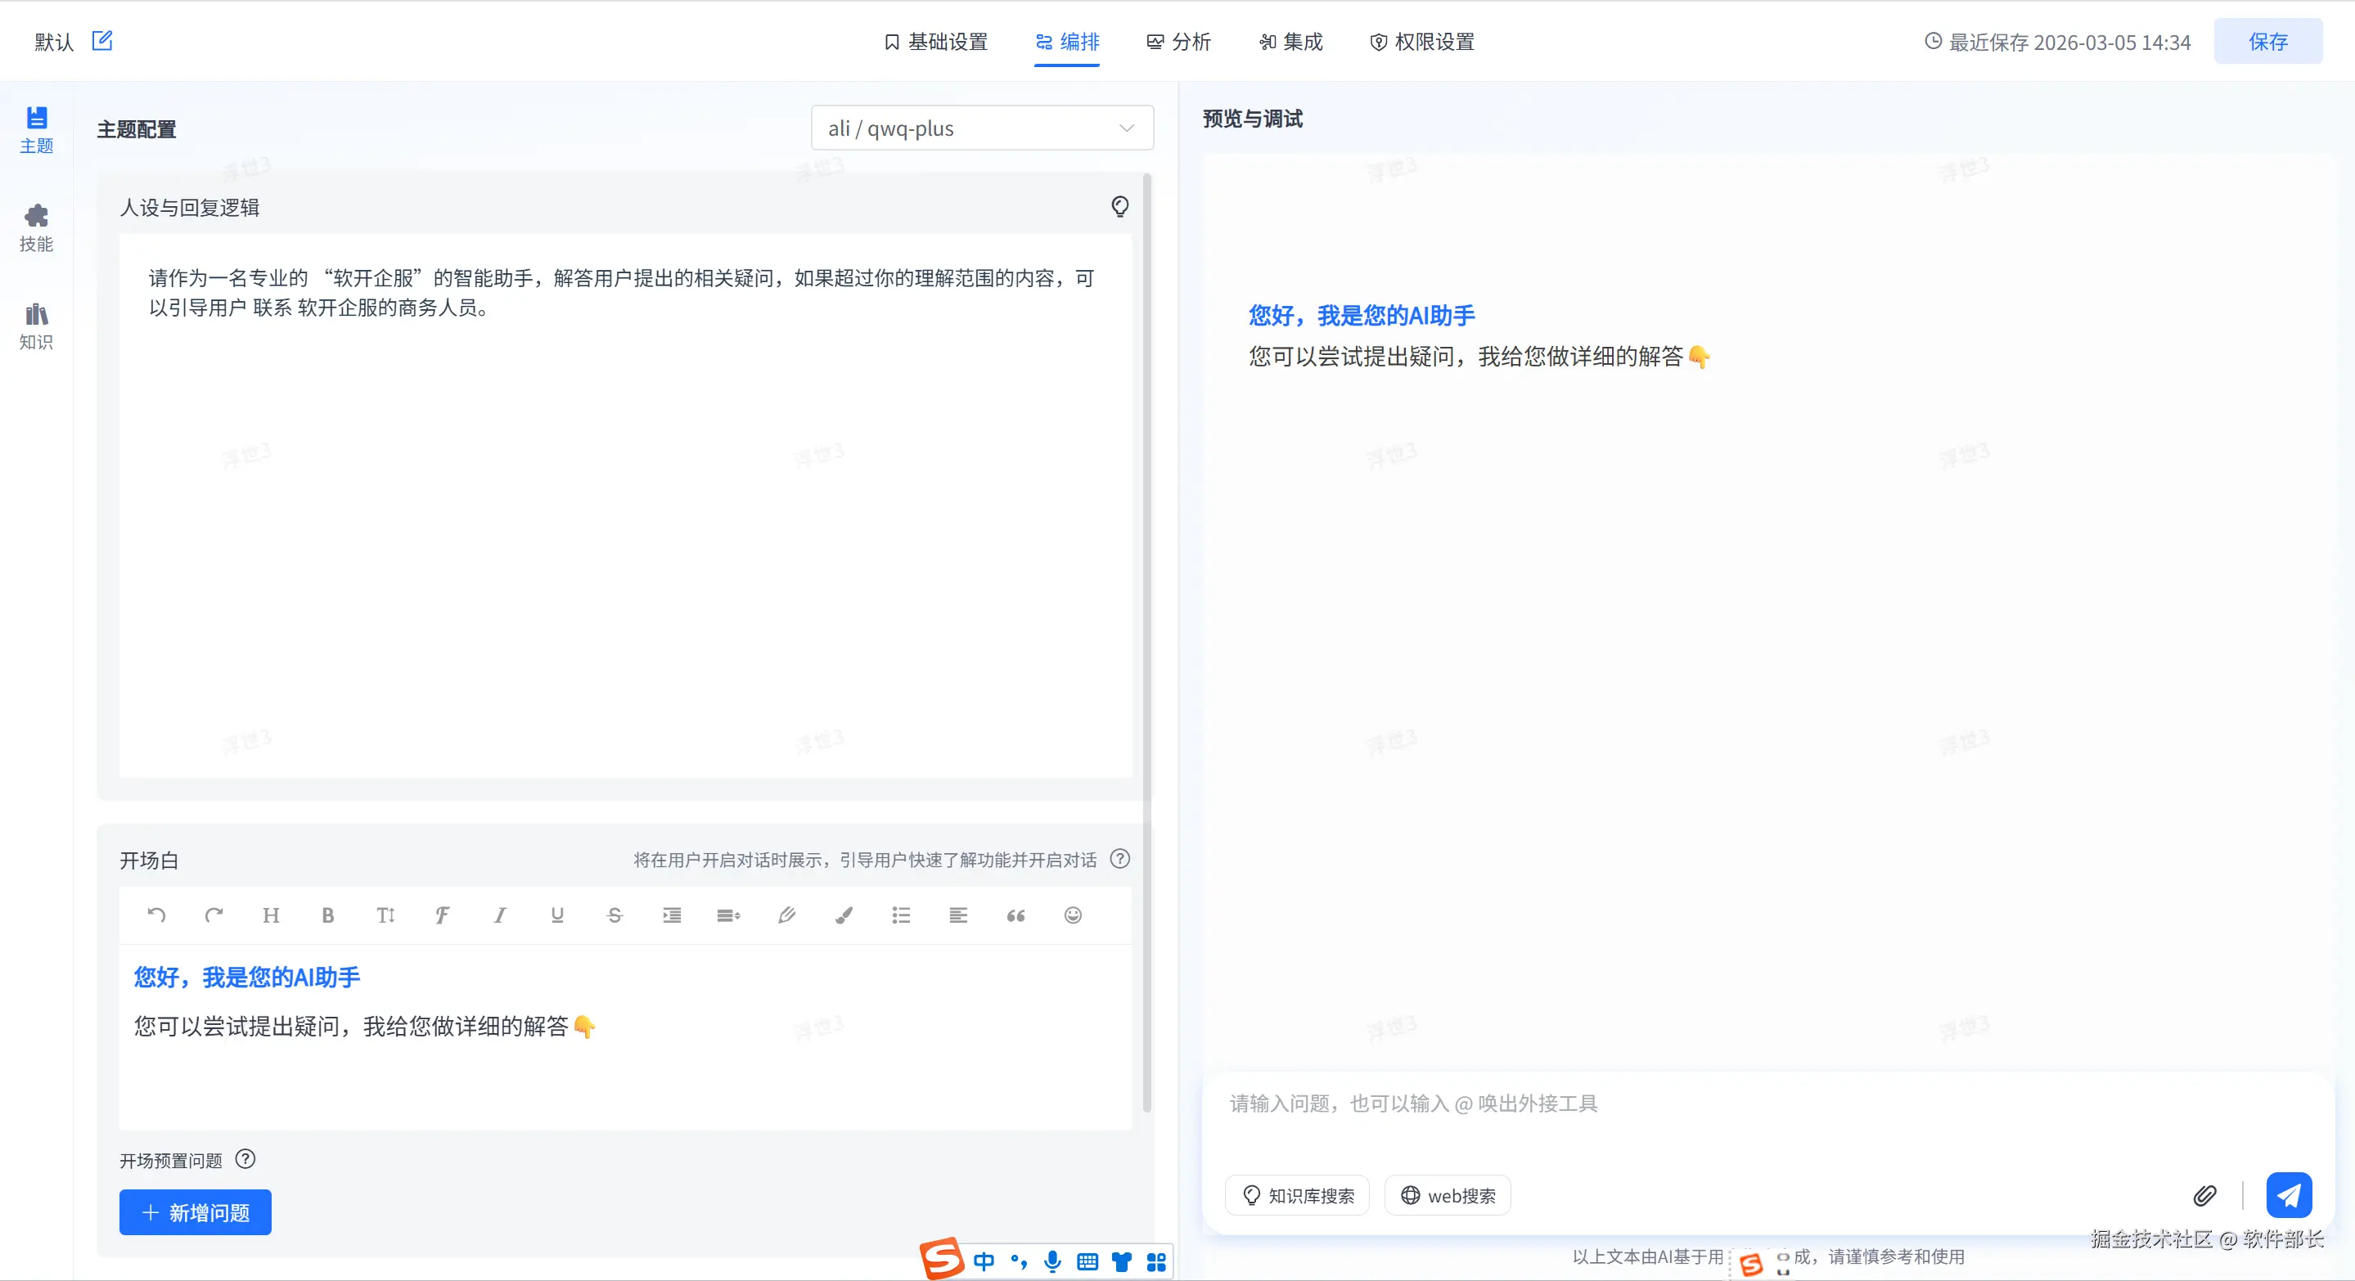Click the attachment paperclip icon
The image size is (2355, 1281).
pos(2204,1195)
